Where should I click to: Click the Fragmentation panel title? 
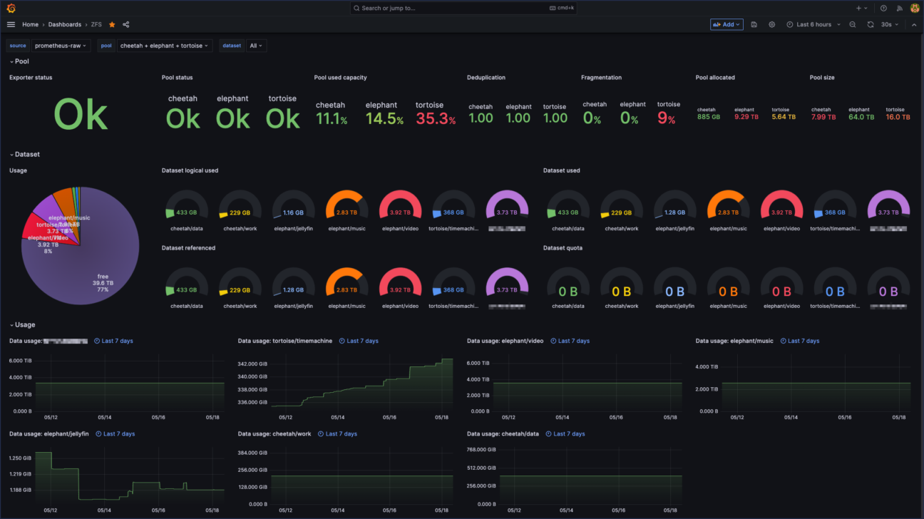[601, 78]
